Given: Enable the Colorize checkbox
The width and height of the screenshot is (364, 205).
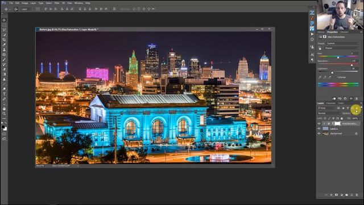Looking at the screenshot, I should [336, 77].
